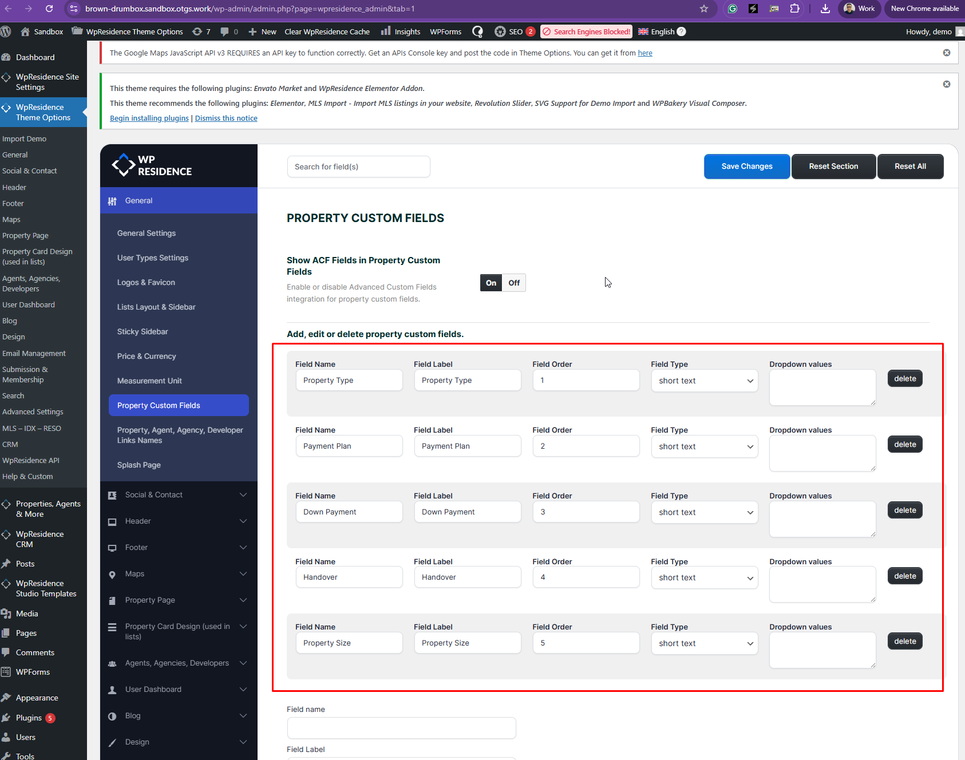
Task: Bookmark this page with the star icon
Action: pyautogui.click(x=704, y=9)
